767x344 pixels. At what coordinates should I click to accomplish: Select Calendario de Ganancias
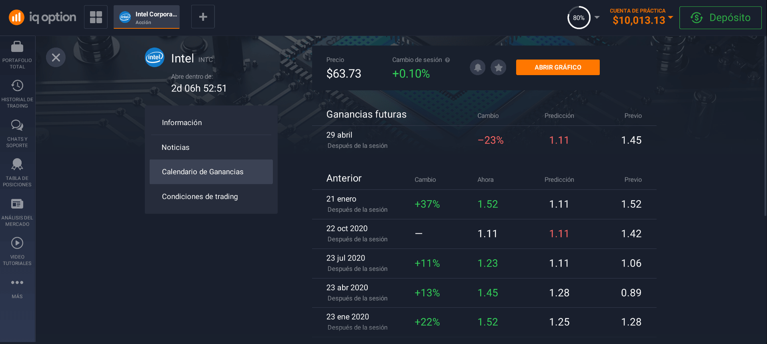click(211, 172)
